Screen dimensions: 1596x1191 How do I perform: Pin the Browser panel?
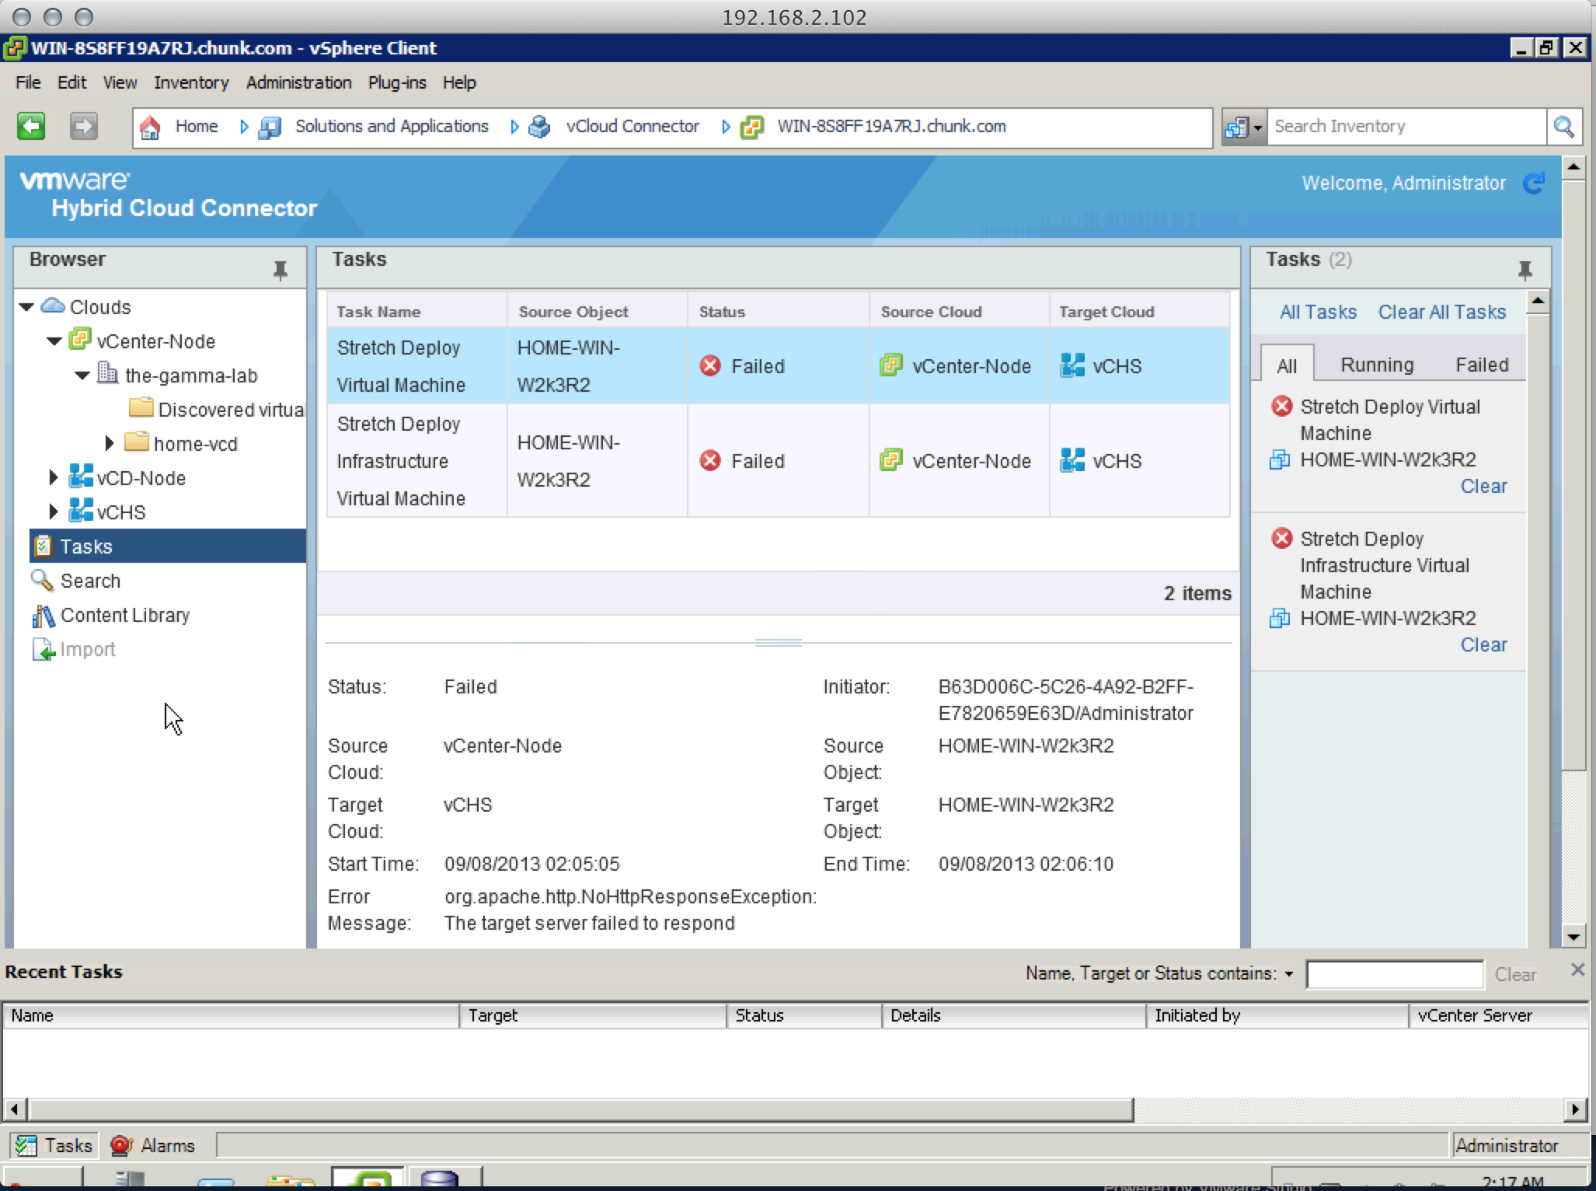point(281,270)
